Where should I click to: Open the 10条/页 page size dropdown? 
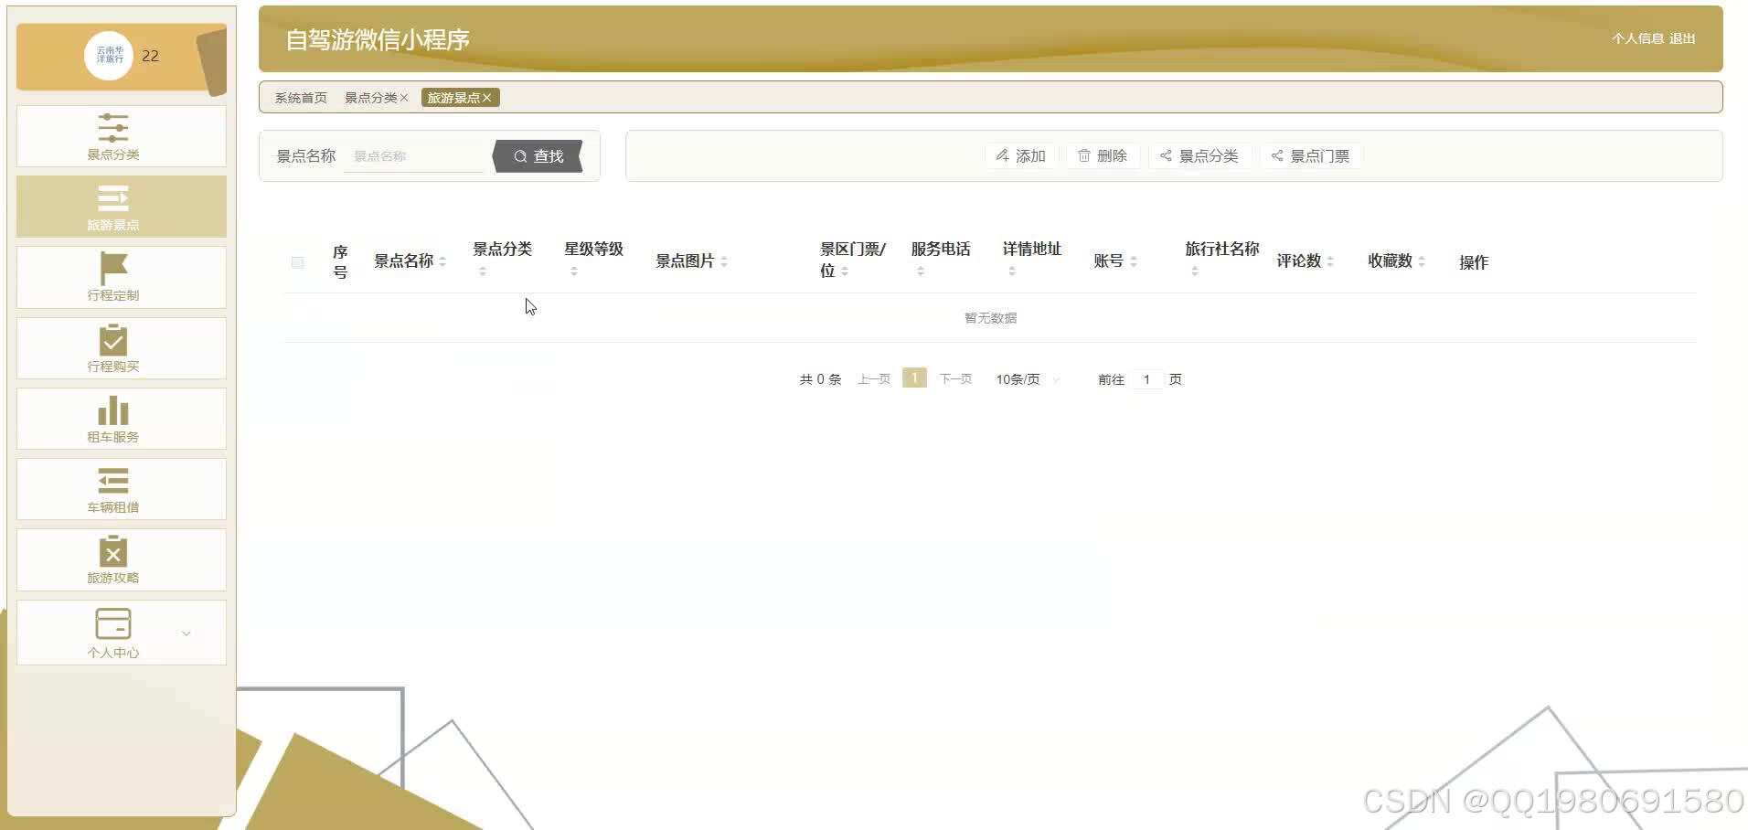point(1024,378)
